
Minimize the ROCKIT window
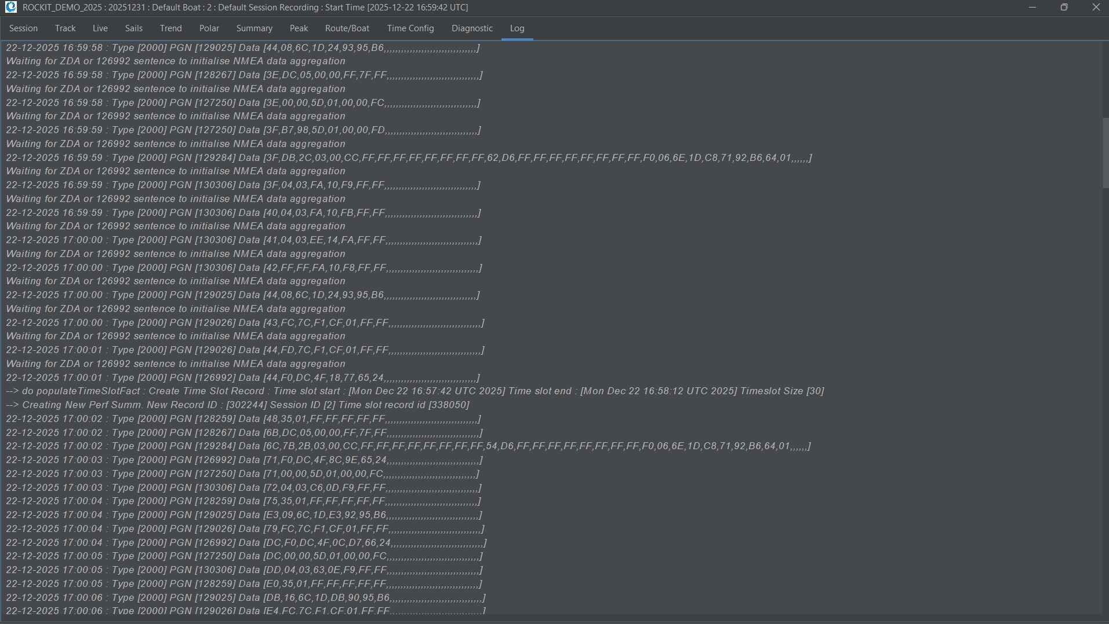click(1032, 8)
